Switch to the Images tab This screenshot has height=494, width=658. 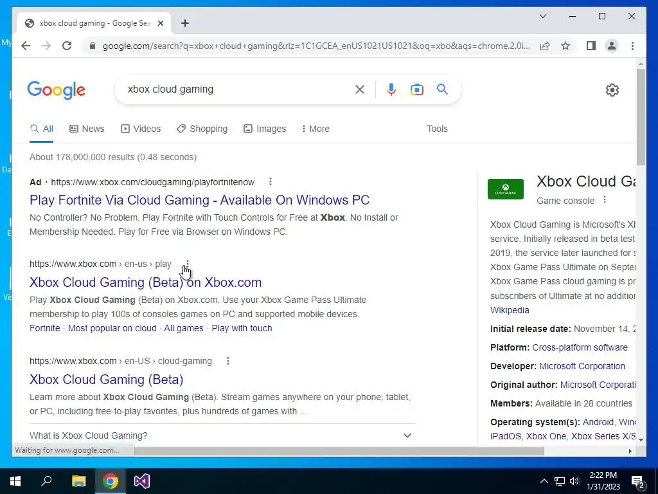pos(265,129)
